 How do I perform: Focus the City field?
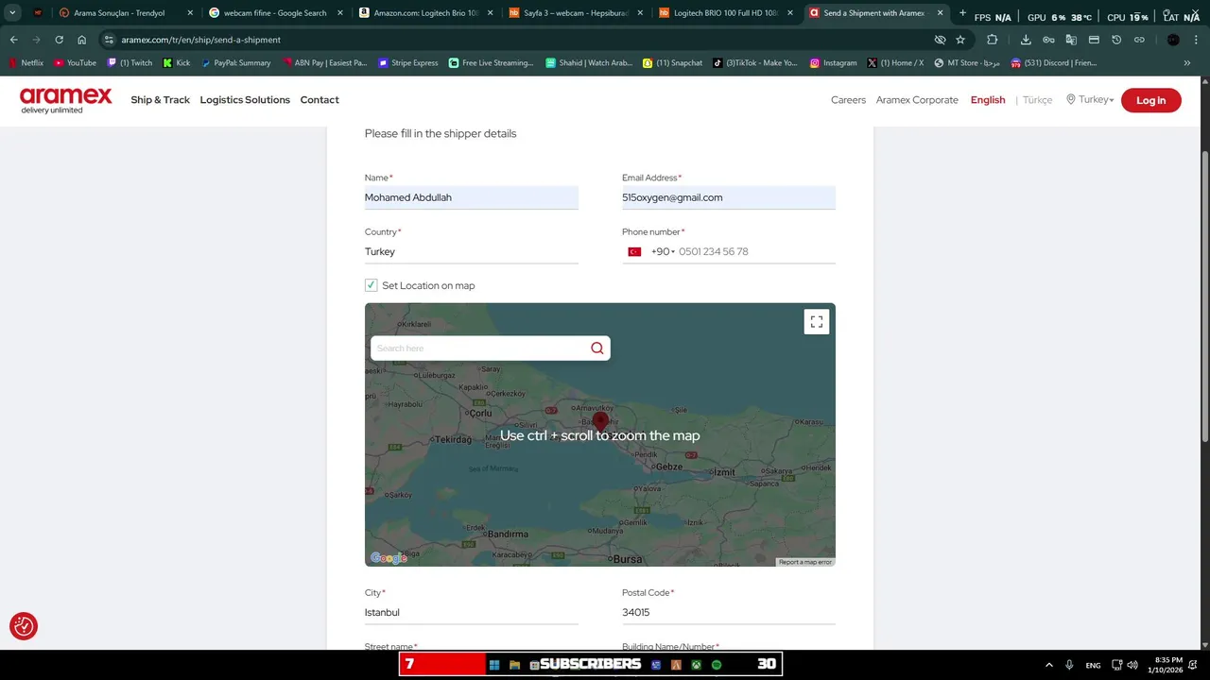(472, 612)
